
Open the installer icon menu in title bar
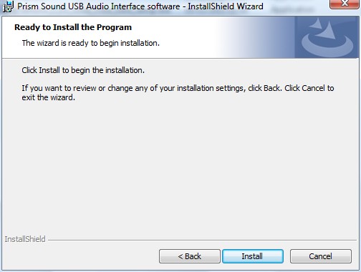point(8,6)
